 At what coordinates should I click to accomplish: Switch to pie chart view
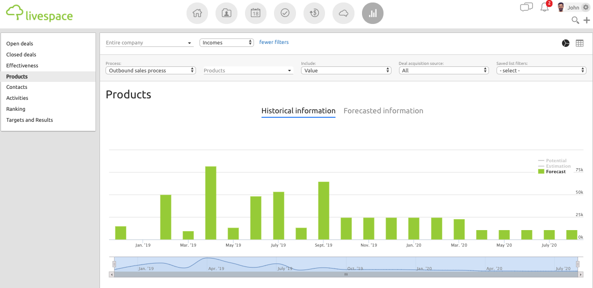(x=565, y=43)
